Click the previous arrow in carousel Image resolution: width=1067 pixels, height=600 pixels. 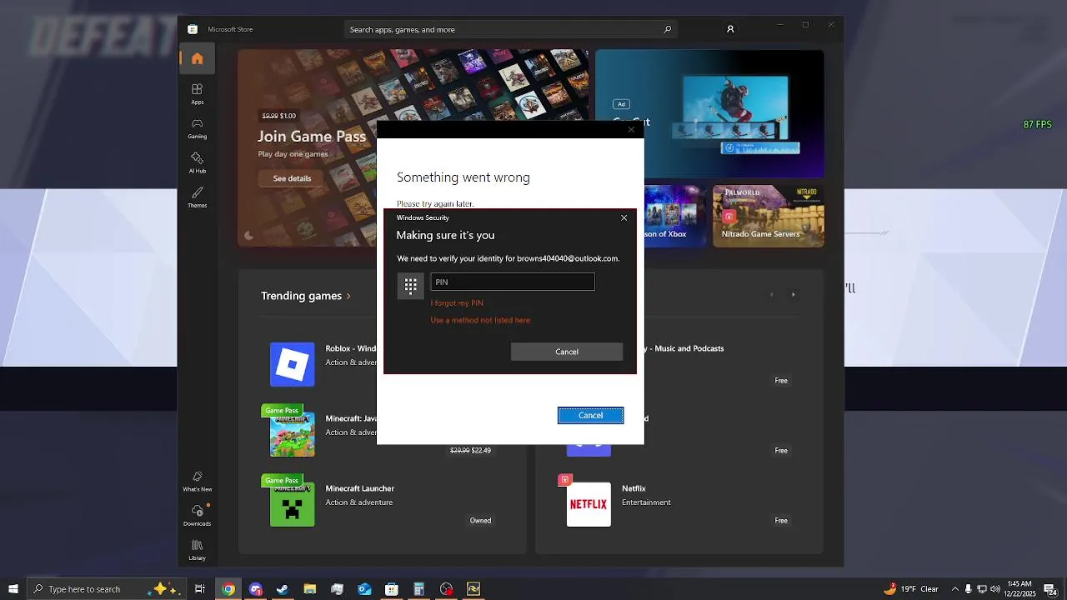771,294
